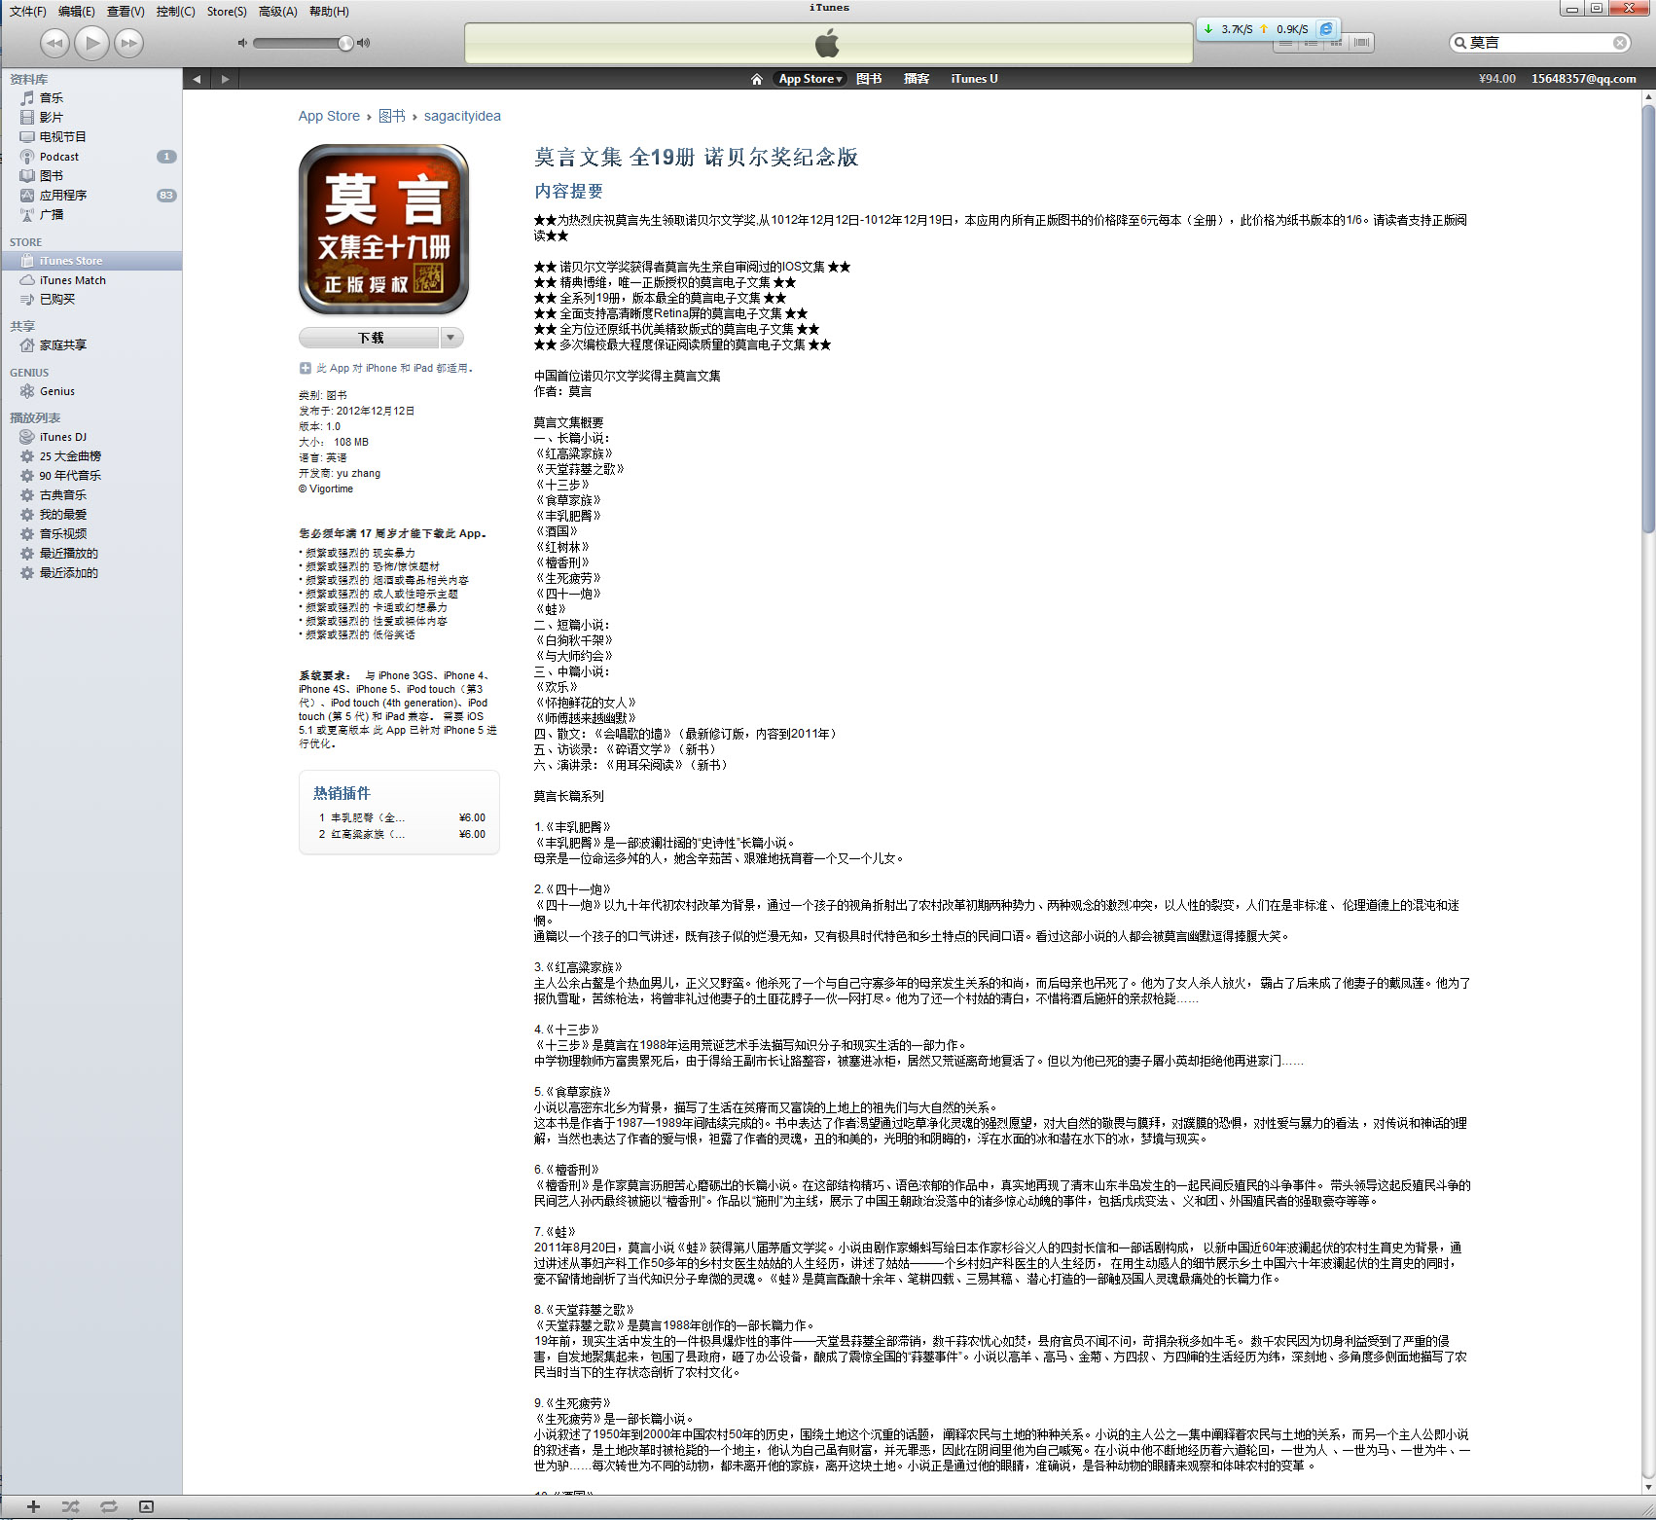
Task: Expand the 下载 button dropdown arrow
Action: [x=450, y=338]
